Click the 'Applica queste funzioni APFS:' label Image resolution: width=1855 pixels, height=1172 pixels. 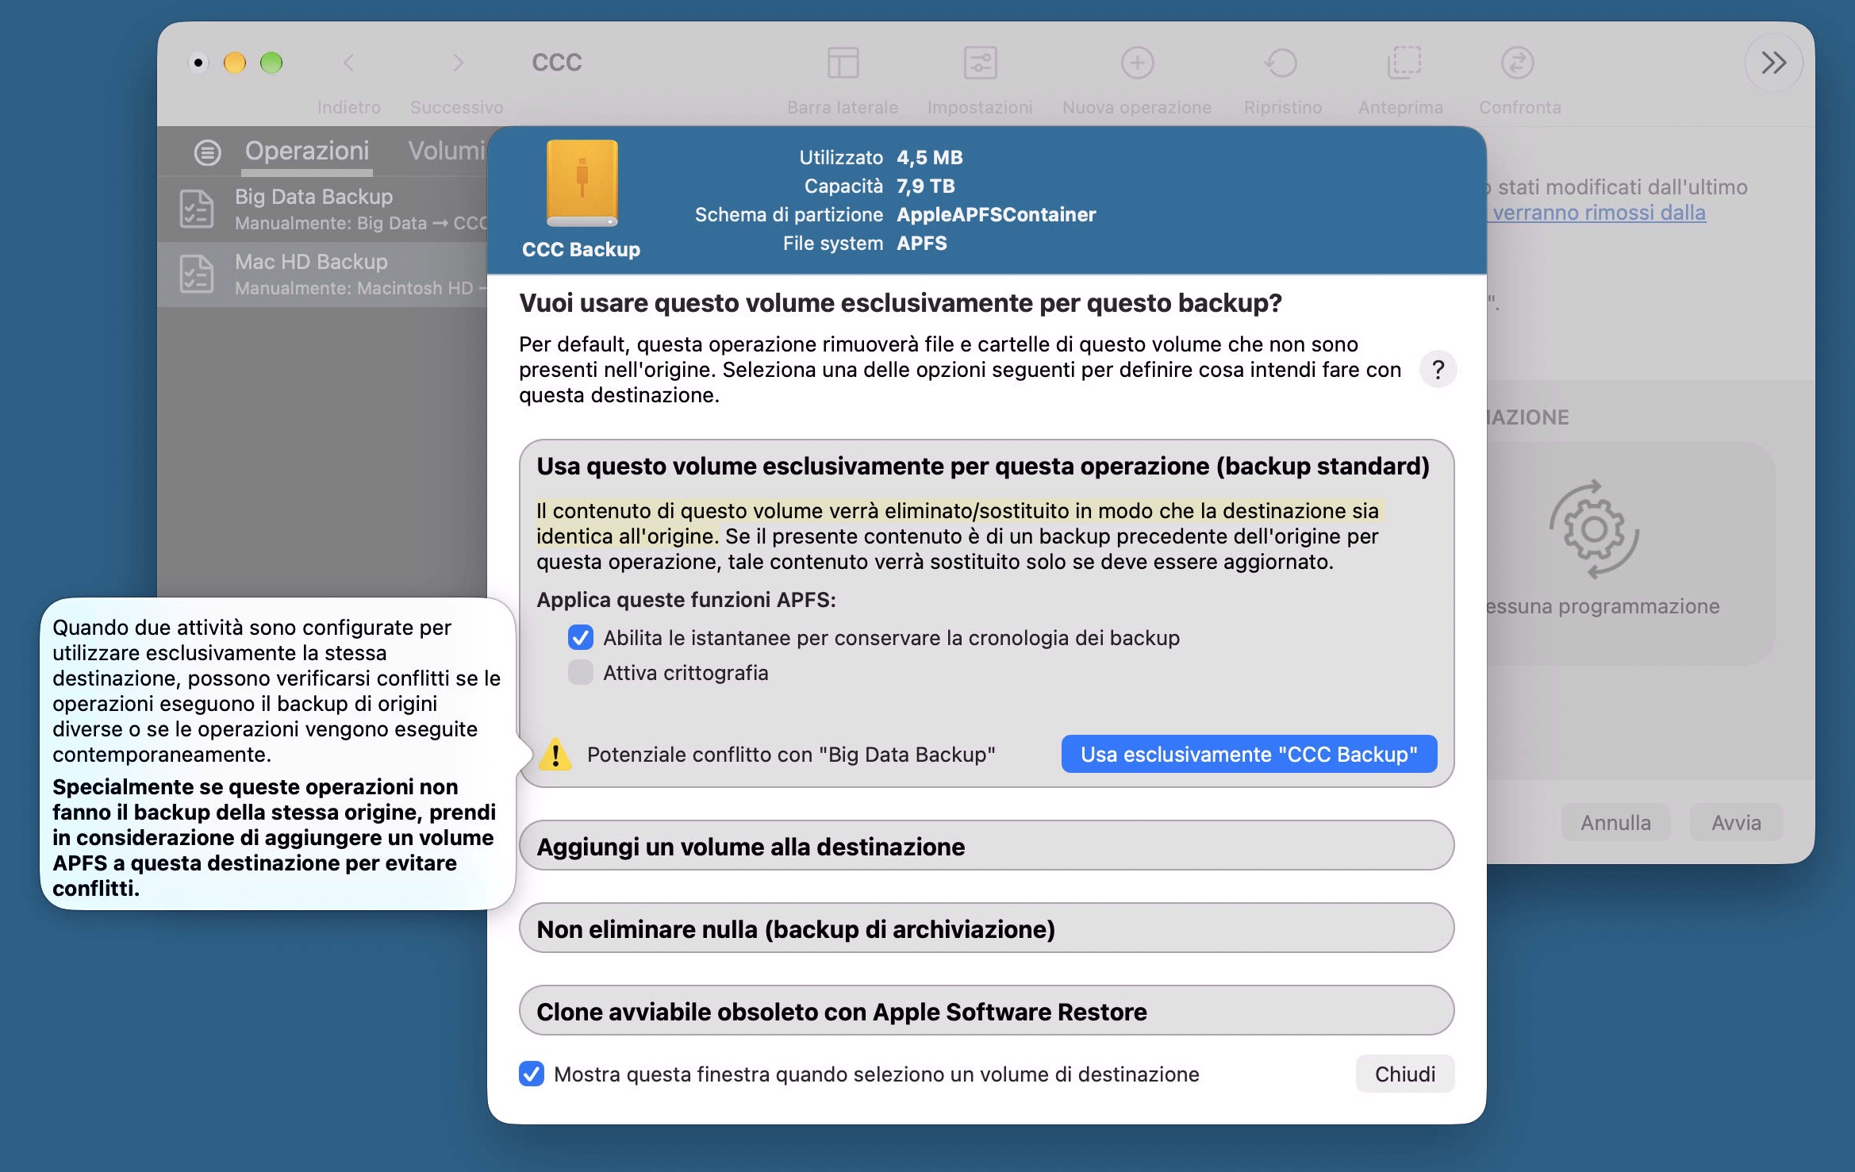coord(686,600)
